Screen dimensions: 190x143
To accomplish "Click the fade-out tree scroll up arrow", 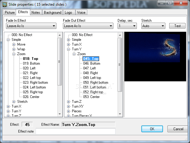I will pos(120,35).
